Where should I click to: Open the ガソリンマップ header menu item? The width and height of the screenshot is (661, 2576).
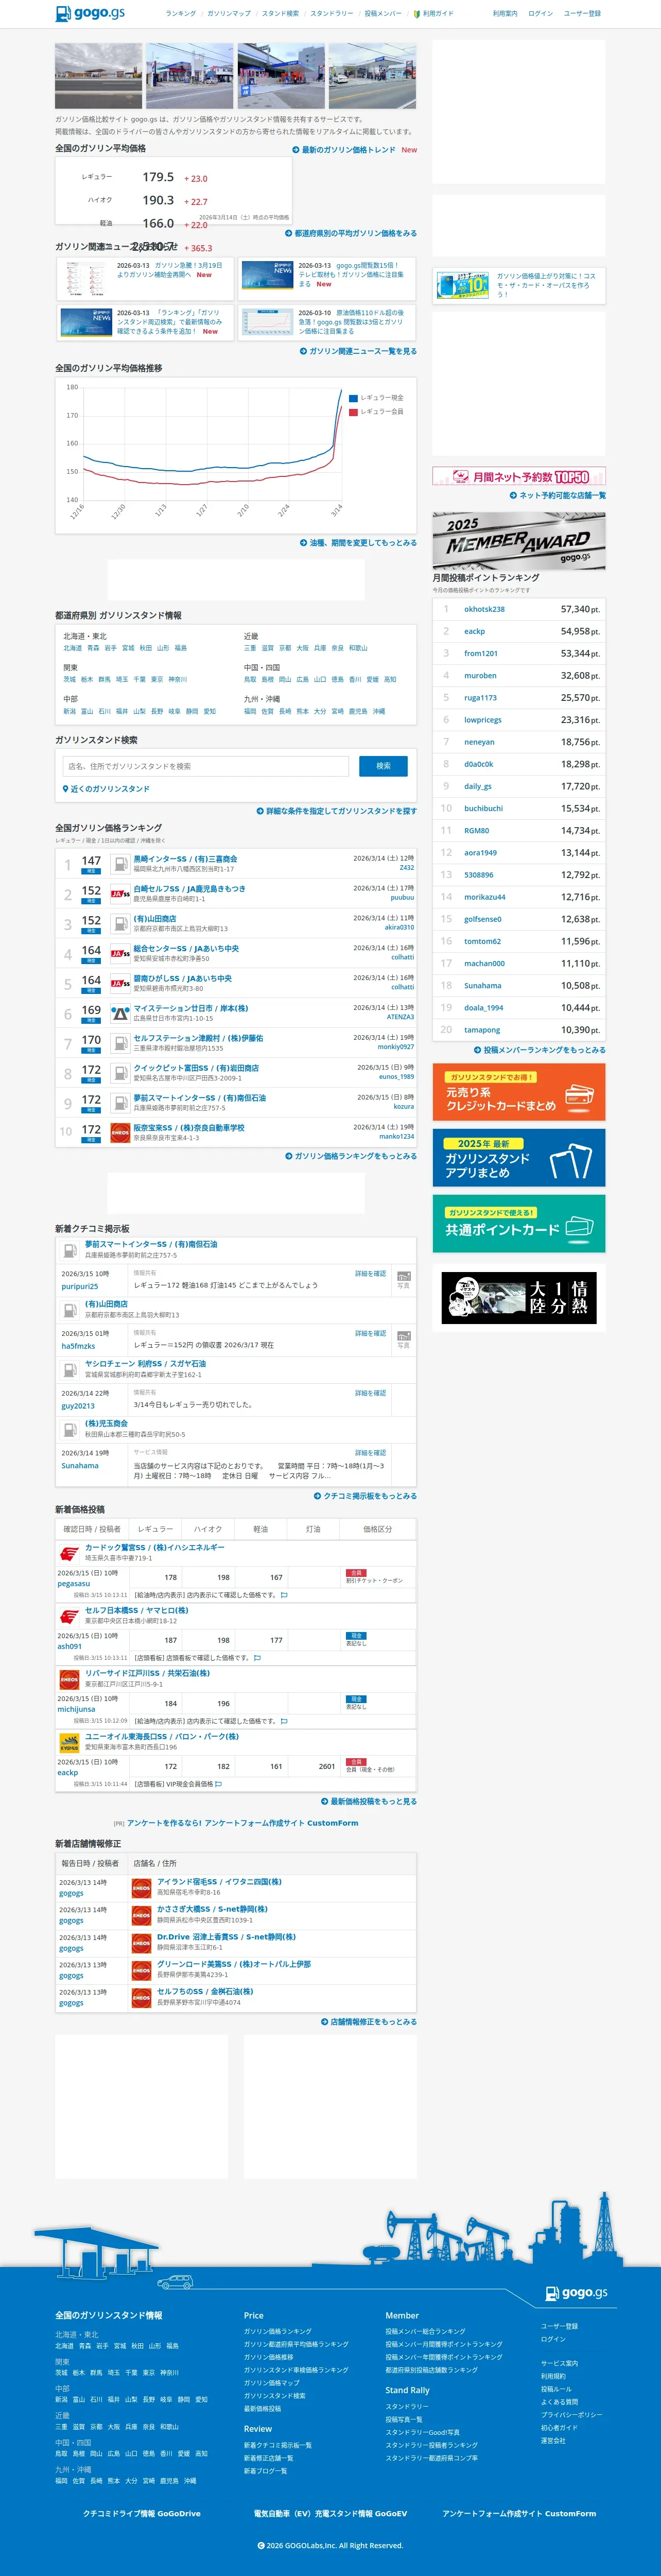coord(229,14)
